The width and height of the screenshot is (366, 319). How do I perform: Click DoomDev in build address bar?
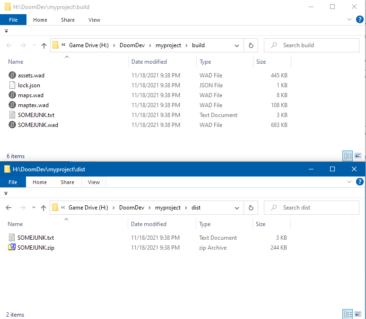coord(132,45)
